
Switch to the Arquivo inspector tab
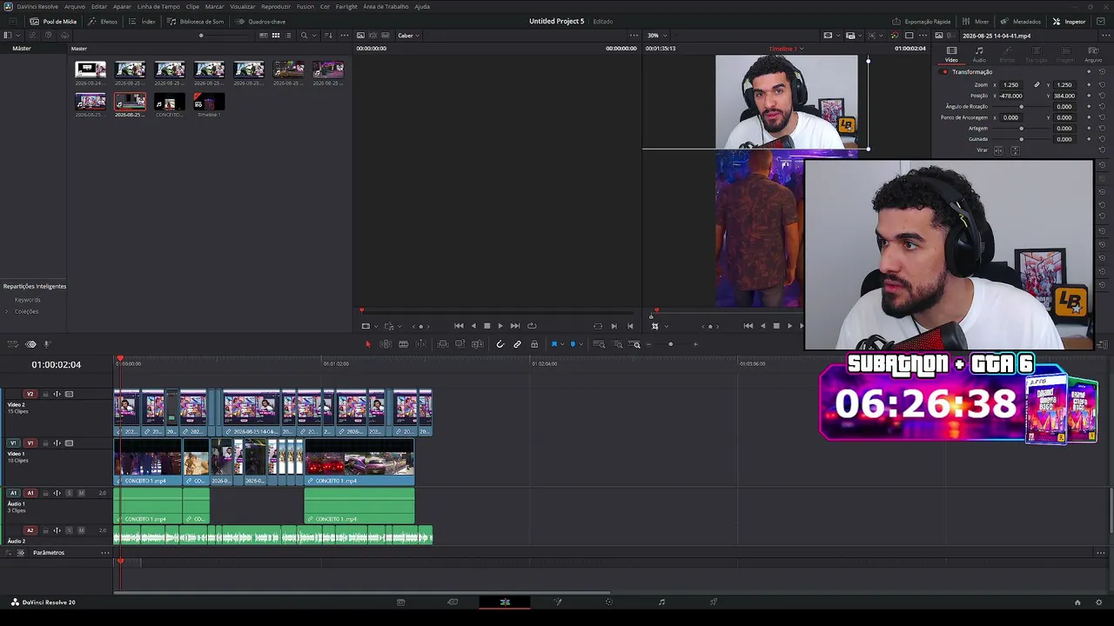[1093, 54]
